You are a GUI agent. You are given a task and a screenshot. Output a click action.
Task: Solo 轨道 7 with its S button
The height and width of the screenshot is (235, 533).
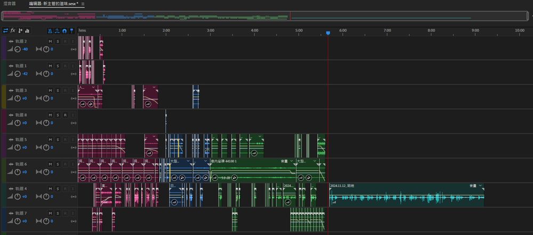[58, 213]
